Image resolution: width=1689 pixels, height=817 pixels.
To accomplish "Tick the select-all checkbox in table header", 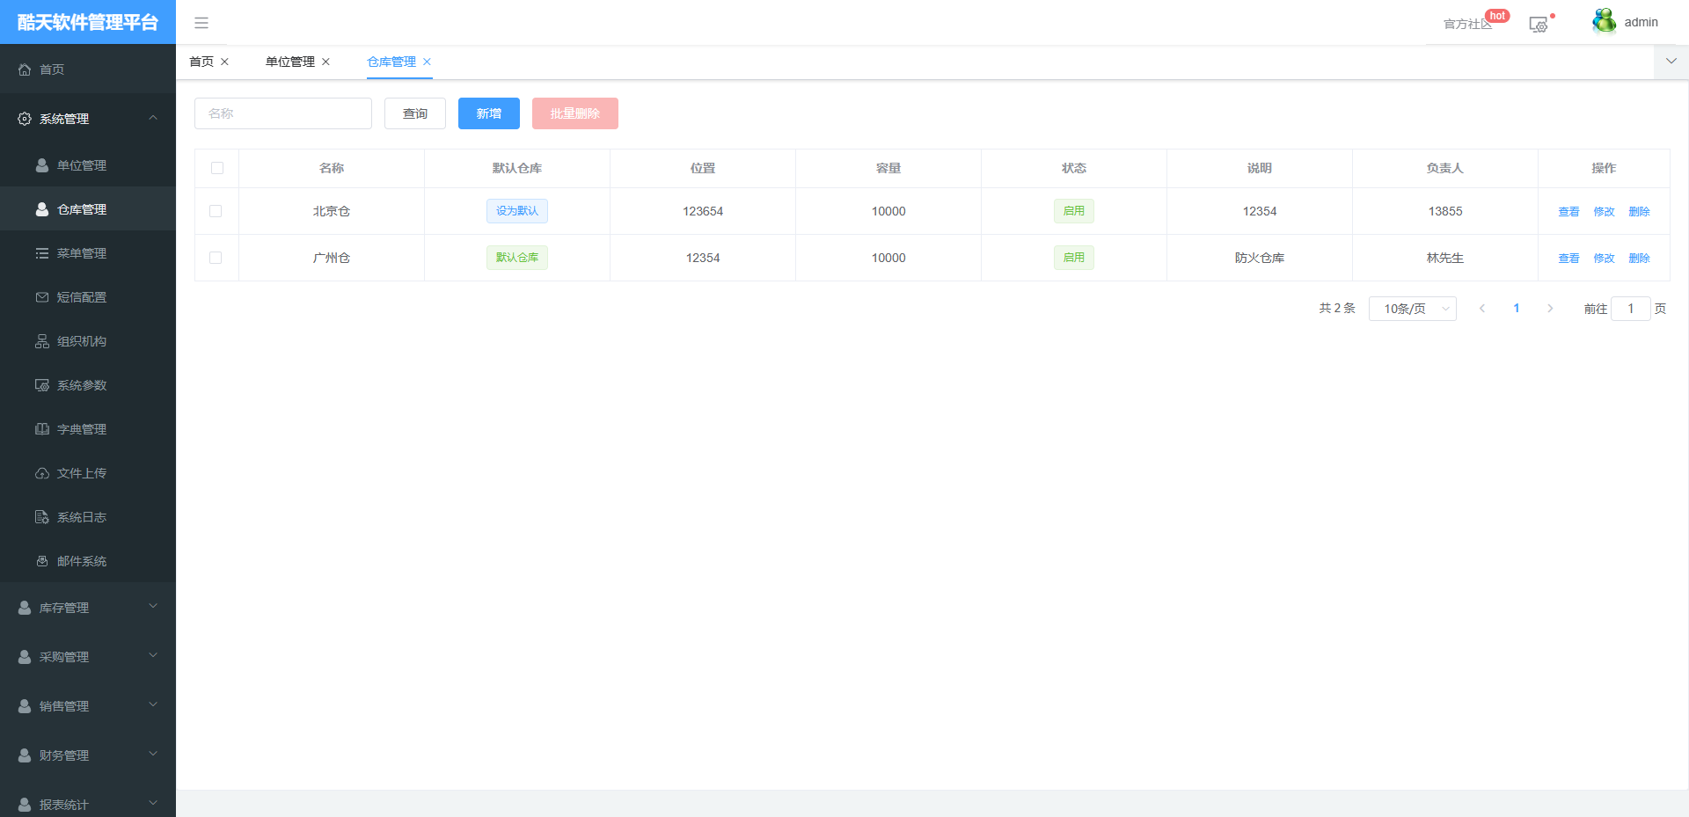I will [217, 168].
